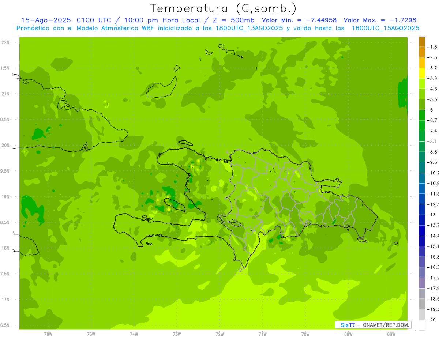
Task: Click the "76W" longitude axis label
Action: point(48,334)
